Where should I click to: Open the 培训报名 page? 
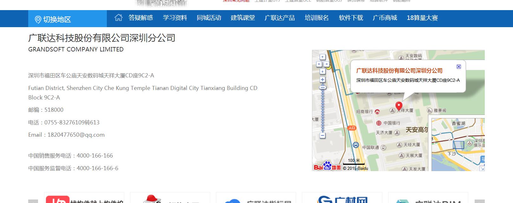317,18
